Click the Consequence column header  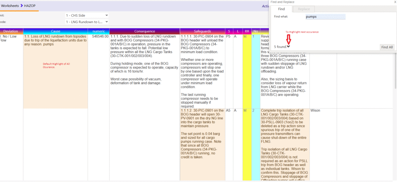pos(145,31)
